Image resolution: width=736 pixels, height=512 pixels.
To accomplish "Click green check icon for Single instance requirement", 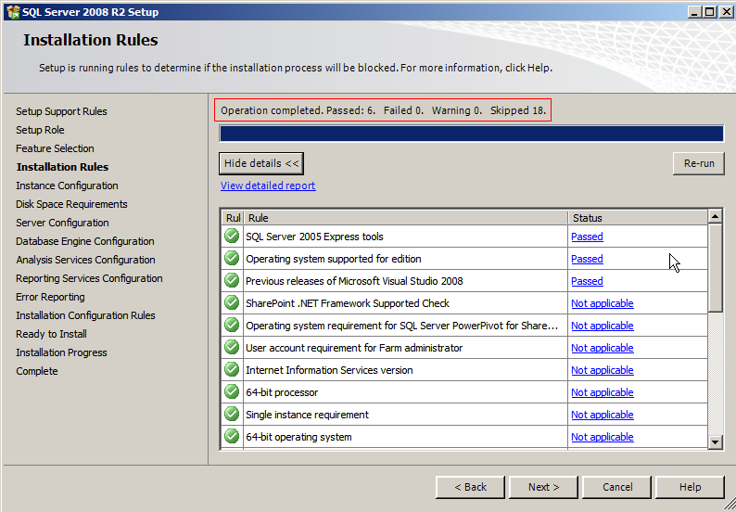I will click(x=232, y=414).
